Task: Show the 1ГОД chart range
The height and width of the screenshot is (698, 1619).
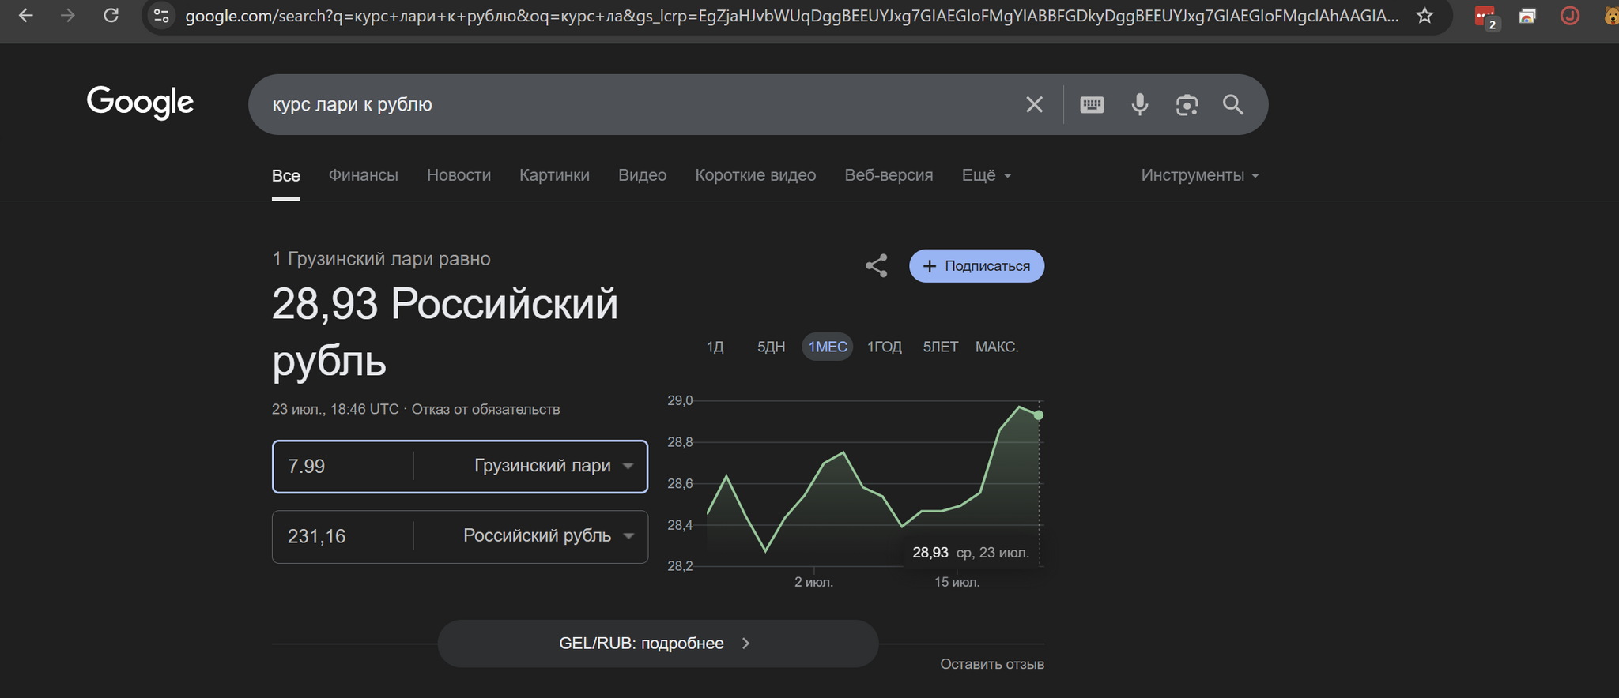Action: (x=884, y=347)
